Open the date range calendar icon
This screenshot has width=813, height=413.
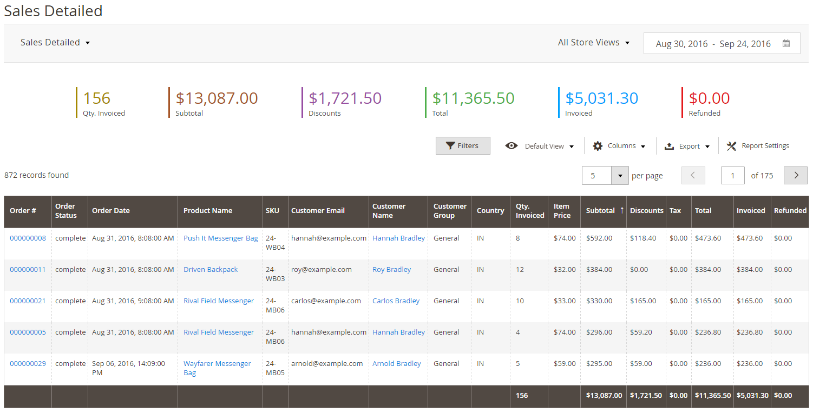[x=786, y=44]
